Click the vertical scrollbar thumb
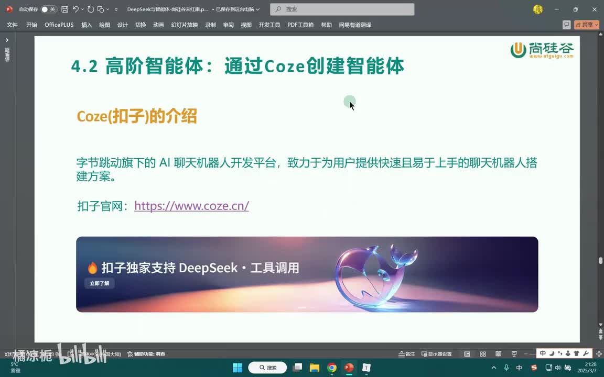The height and width of the screenshot is (377, 604). click(x=600, y=260)
